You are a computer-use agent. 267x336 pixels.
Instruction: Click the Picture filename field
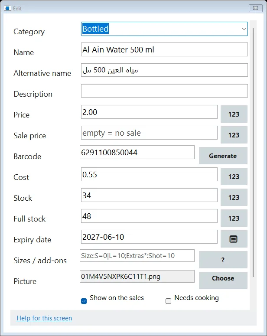(137, 277)
